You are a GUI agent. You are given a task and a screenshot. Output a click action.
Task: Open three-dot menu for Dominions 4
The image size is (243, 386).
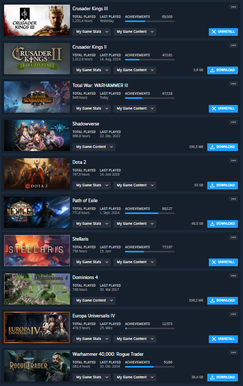pyautogui.click(x=233, y=276)
